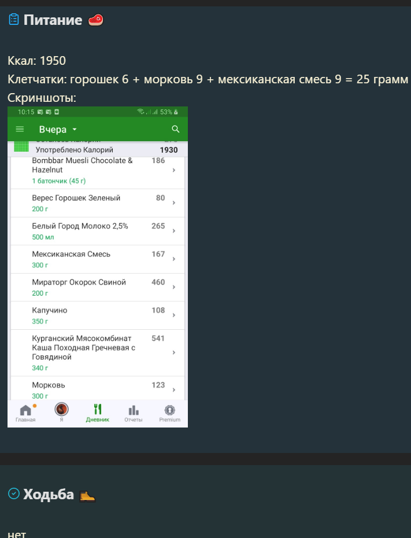
Task: Open chevron for Верес Горошек Зеленый
Action: coord(174,203)
